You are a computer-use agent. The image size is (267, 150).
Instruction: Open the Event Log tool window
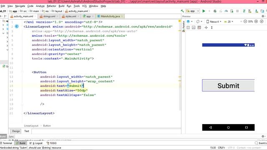pyautogui.click(x=261, y=143)
